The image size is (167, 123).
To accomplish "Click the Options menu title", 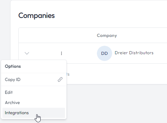I will 13,66.
